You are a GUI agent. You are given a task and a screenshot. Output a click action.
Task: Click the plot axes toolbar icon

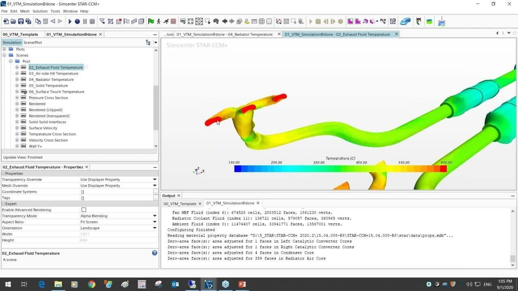[x=279, y=21]
